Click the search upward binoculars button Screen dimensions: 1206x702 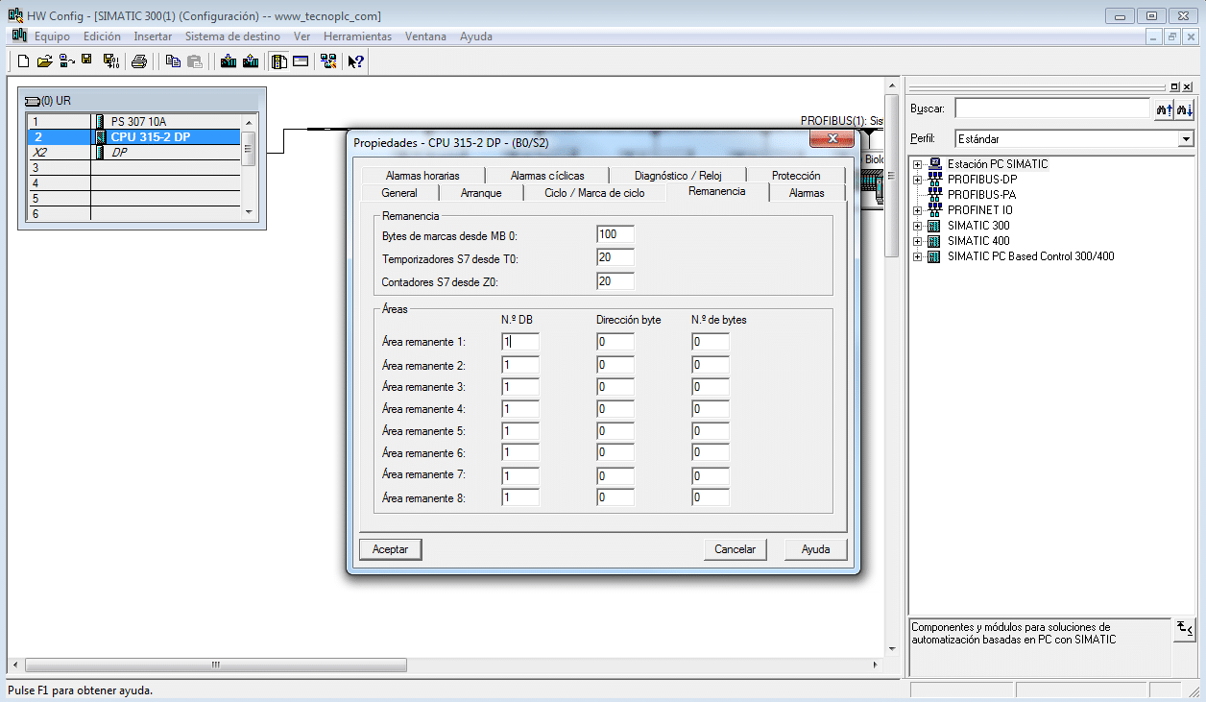1165,109
